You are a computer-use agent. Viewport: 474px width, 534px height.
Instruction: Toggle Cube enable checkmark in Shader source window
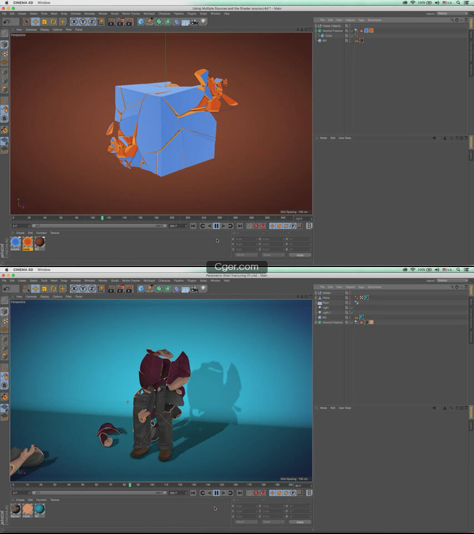352,36
